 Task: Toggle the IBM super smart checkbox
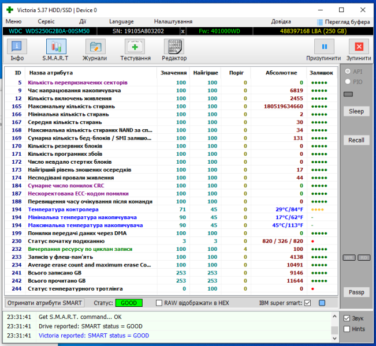(x=307, y=303)
